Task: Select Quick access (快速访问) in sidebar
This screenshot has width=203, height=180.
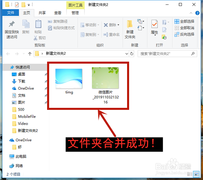Action: (x=25, y=67)
